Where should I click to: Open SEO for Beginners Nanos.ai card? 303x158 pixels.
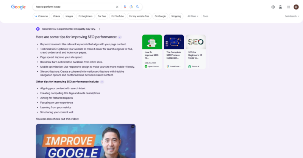[196, 52]
